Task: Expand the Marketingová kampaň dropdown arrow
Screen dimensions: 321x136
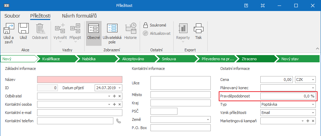Action: [303, 121]
